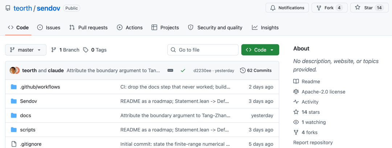
Task: Open the sendov repository link
Action: click(49, 8)
